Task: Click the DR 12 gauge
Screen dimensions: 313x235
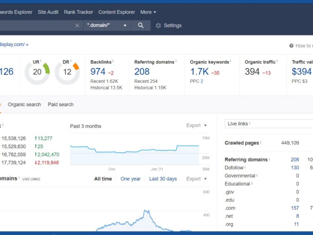Action: (x=67, y=72)
